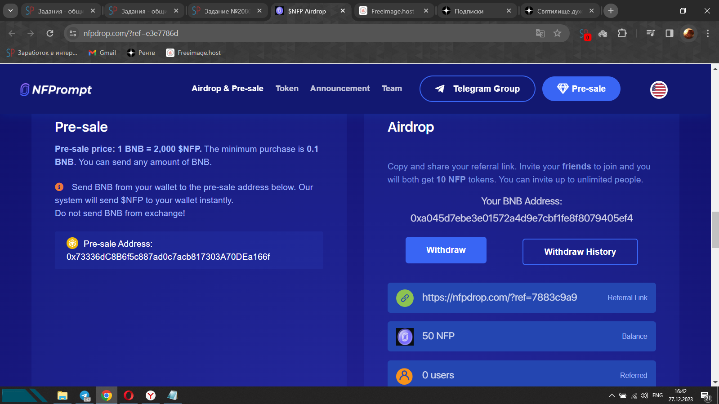Click the referral link URL text

pos(500,297)
